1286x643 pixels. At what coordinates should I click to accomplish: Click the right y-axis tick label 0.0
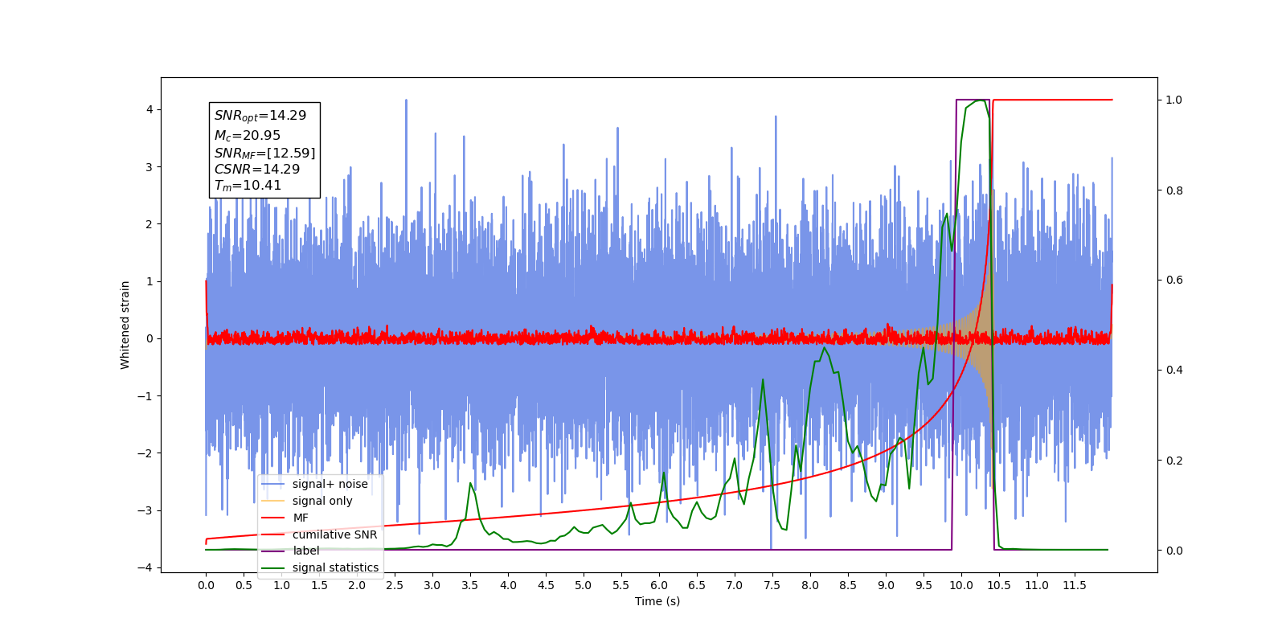click(1174, 551)
